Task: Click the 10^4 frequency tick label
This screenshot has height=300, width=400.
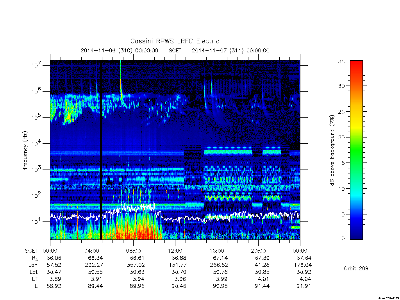Action: pyautogui.click(x=37, y=144)
